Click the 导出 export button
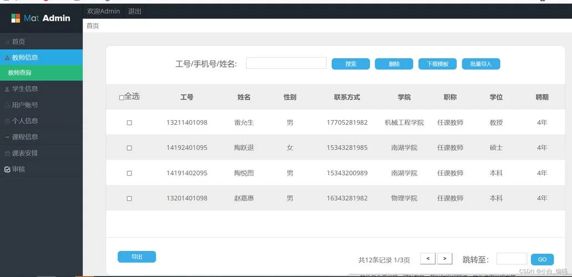 click(x=137, y=257)
